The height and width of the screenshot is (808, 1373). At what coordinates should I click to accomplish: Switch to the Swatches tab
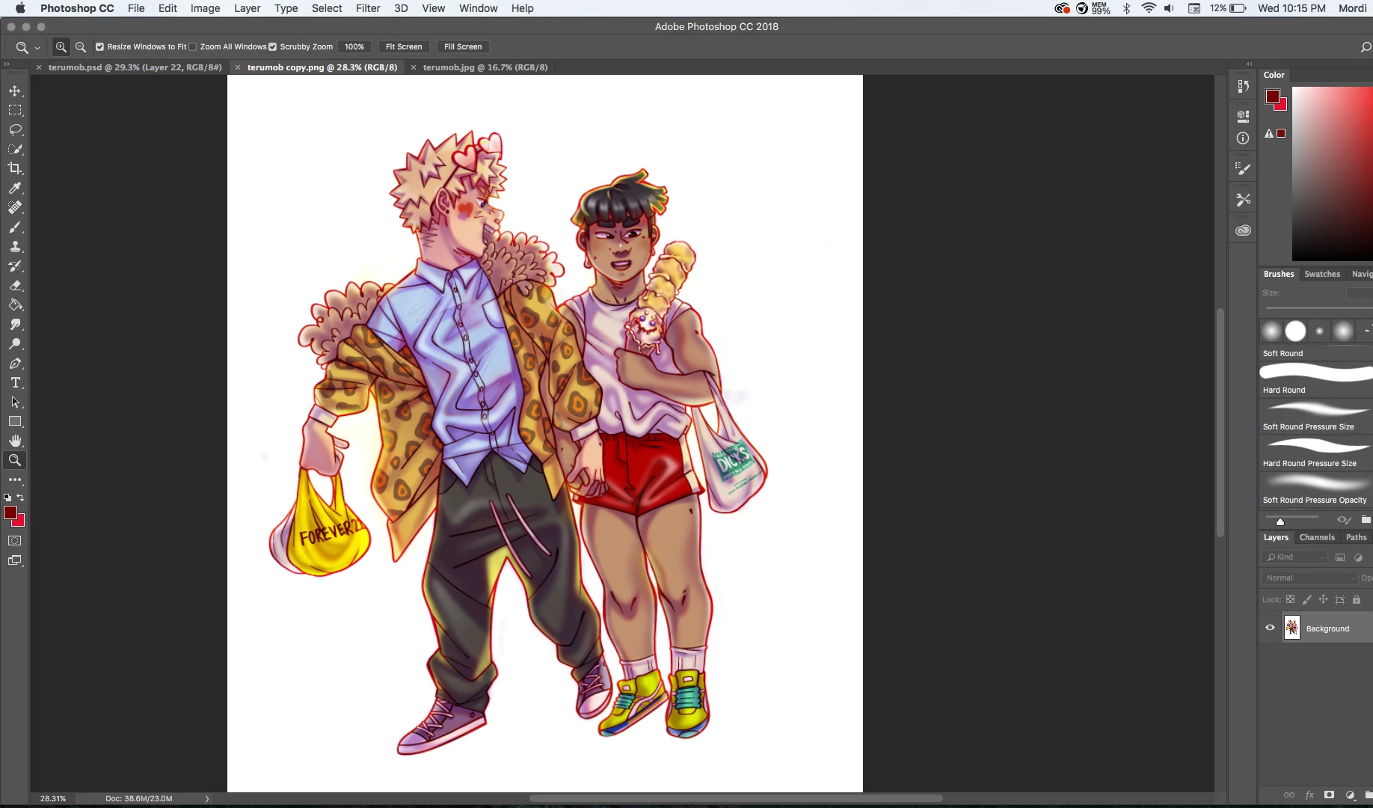tap(1322, 274)
